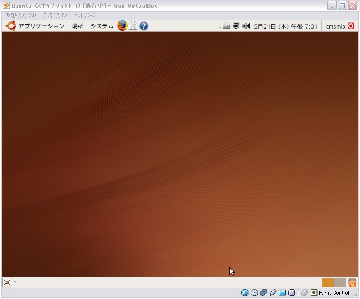The height and width of the screenshot is (299, 360).
Task: Click the Right Control host key label
Action: coord(334,293)
